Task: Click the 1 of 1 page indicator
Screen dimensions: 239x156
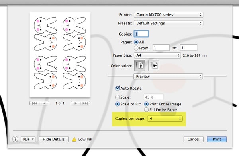Action: [60, 103]
